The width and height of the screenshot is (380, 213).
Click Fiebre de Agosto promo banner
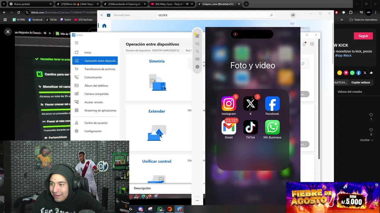pyautogui.click(x=333, y=197)
